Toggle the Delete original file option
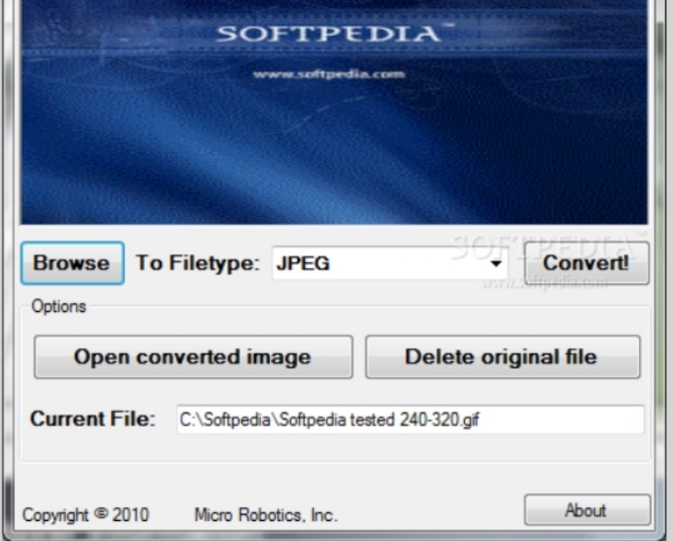Image resolution: width=673 pixels, height=541 pixels. coord(502,357)
